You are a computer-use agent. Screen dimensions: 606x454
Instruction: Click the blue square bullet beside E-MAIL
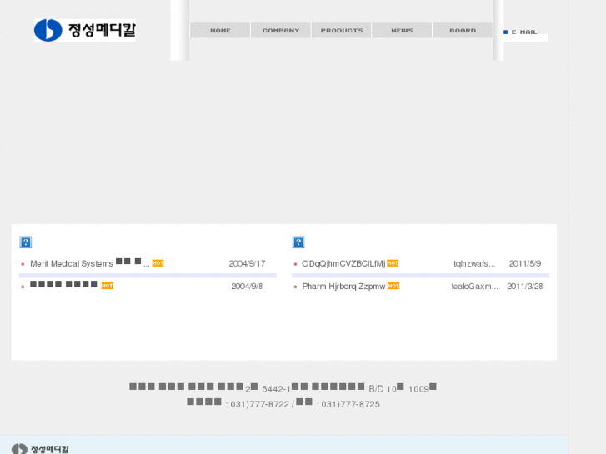pos(505,32)
